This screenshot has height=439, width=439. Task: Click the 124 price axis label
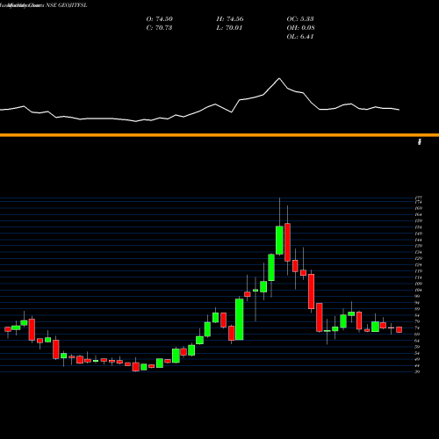point(418,265)
